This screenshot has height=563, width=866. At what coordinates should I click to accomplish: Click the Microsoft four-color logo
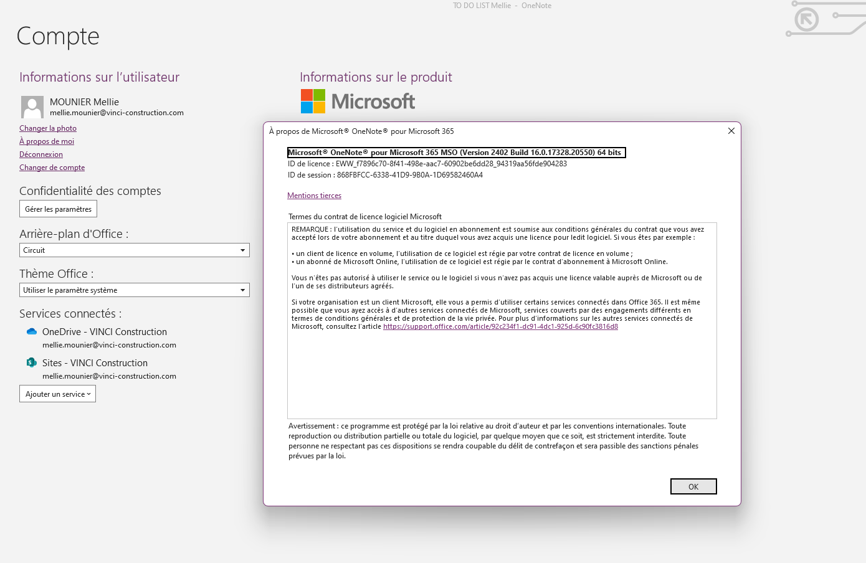[313, 101]
